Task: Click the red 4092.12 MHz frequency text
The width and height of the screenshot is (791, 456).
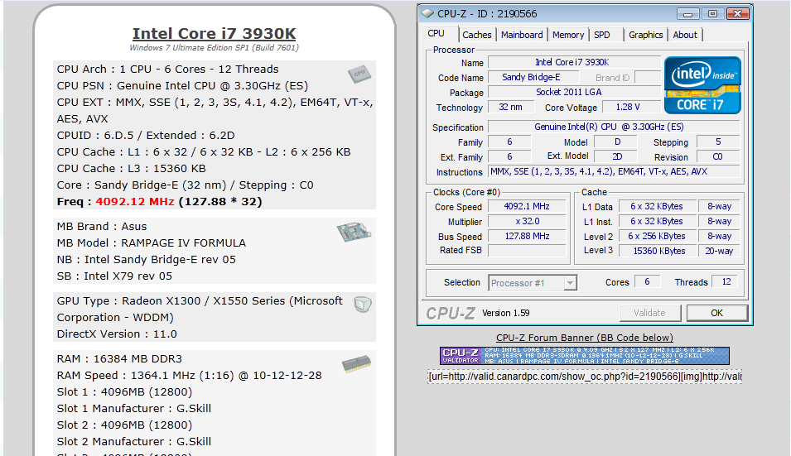Action: [135, 202]
